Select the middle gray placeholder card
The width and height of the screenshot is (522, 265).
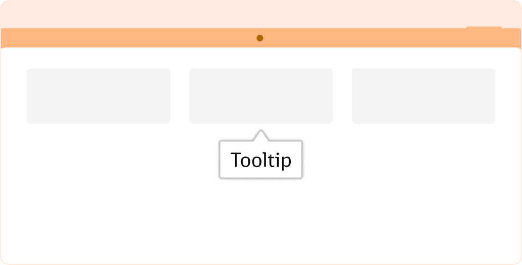(x=261, y=96)
